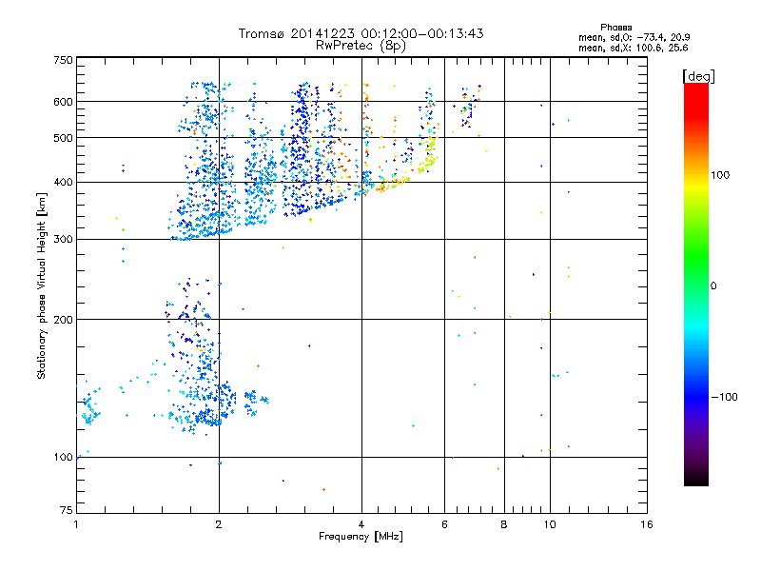Click the '1' frequency axis tick label
Viewport: 761px width, 571px height.
(x=76, y=524)
